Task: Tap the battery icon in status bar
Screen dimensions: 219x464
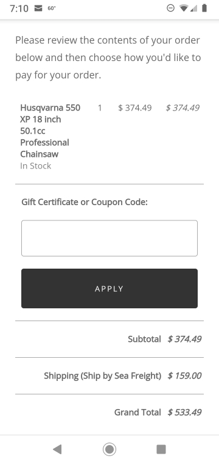Action: (204, 8)
